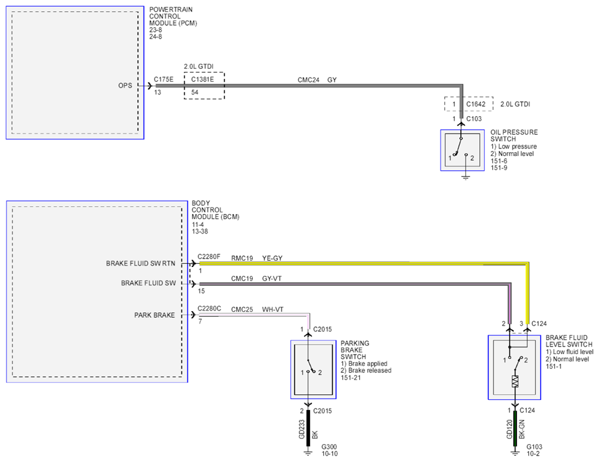Select circuit label CMC24
This screenshot has width=599, height=462.
point(308,80)
